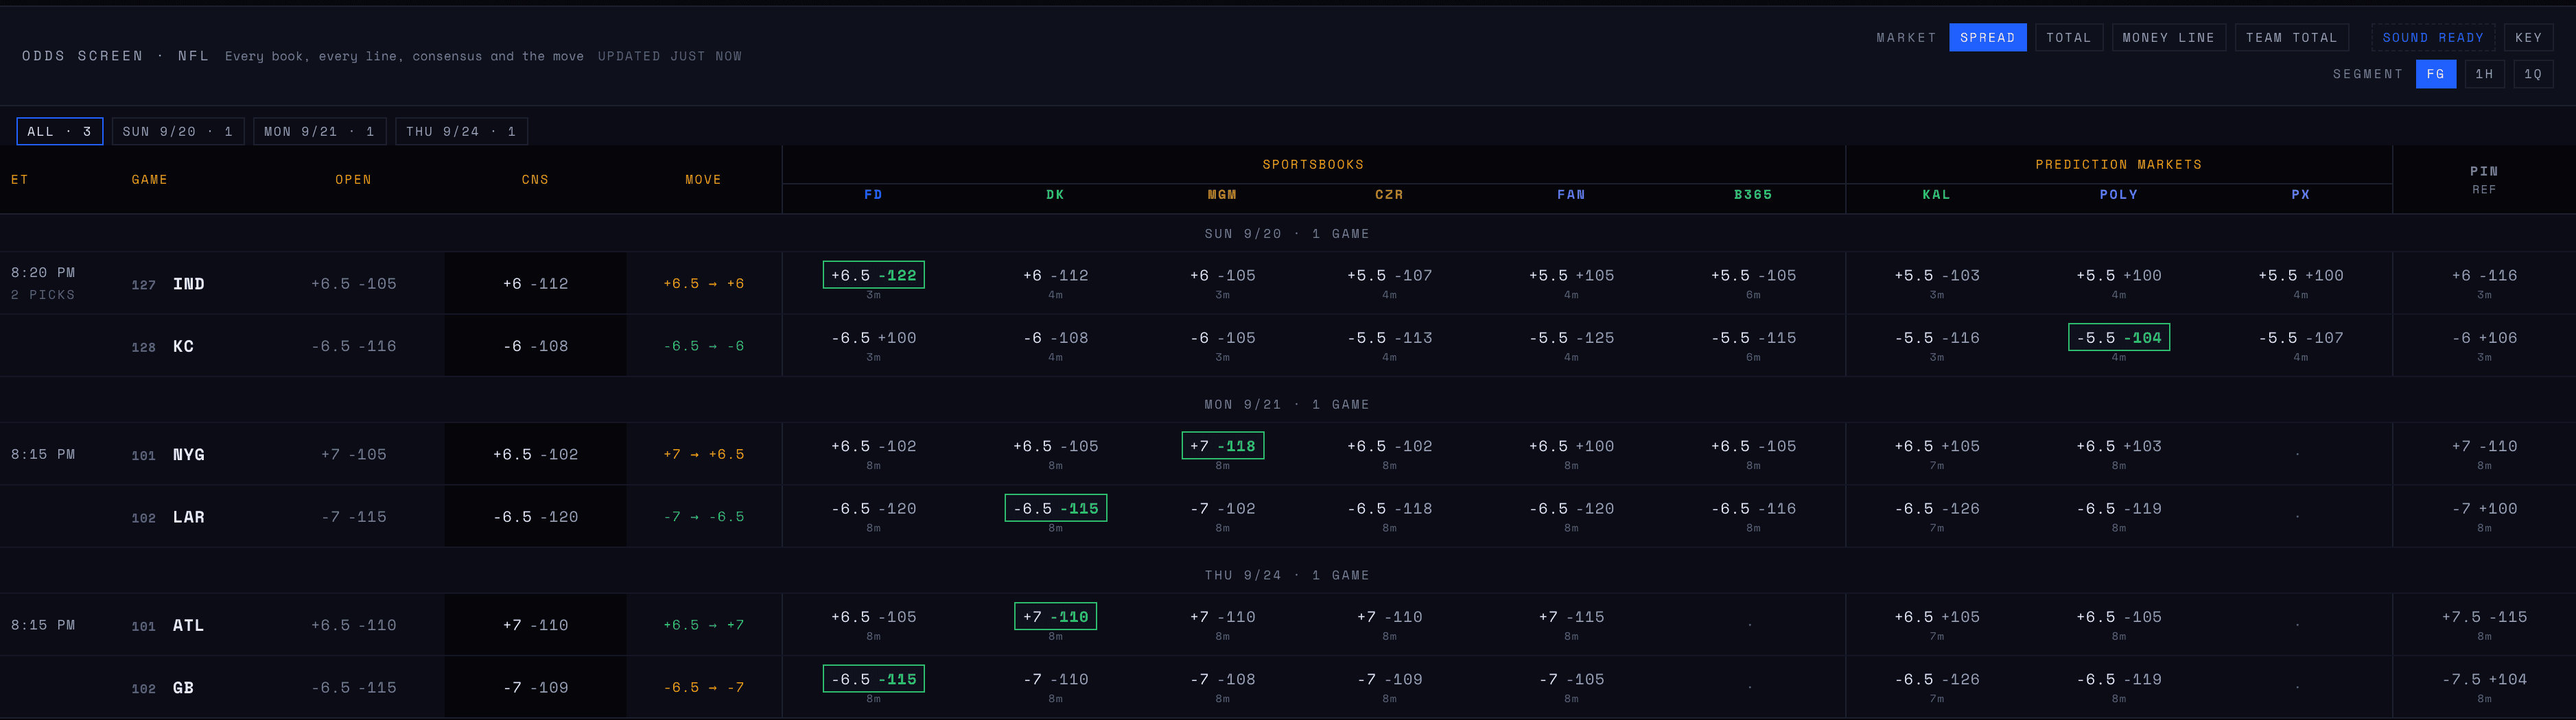Click KAL +5.5 -103 IND line
The image size is (2576, 720).
[1936, 276]
